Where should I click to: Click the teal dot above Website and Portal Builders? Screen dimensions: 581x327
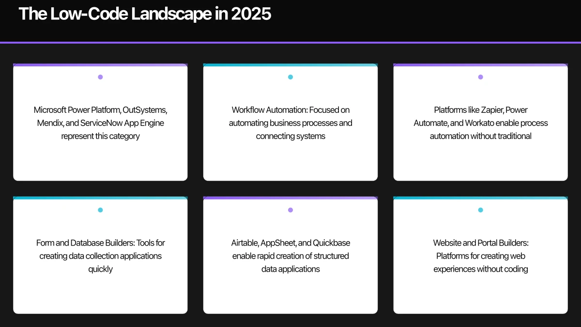pyautogui.click(x=480, y=210)
